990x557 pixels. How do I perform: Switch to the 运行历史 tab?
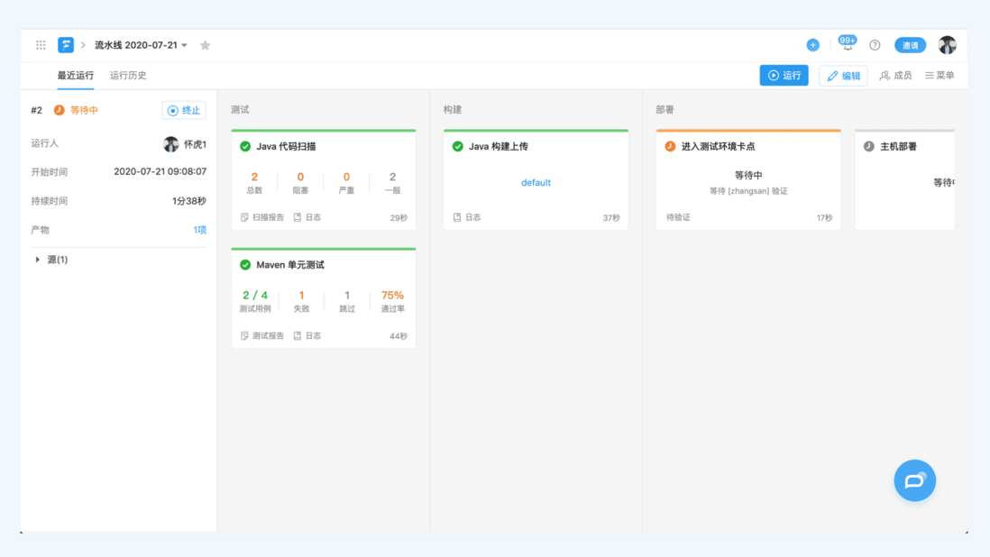point(128,76)
